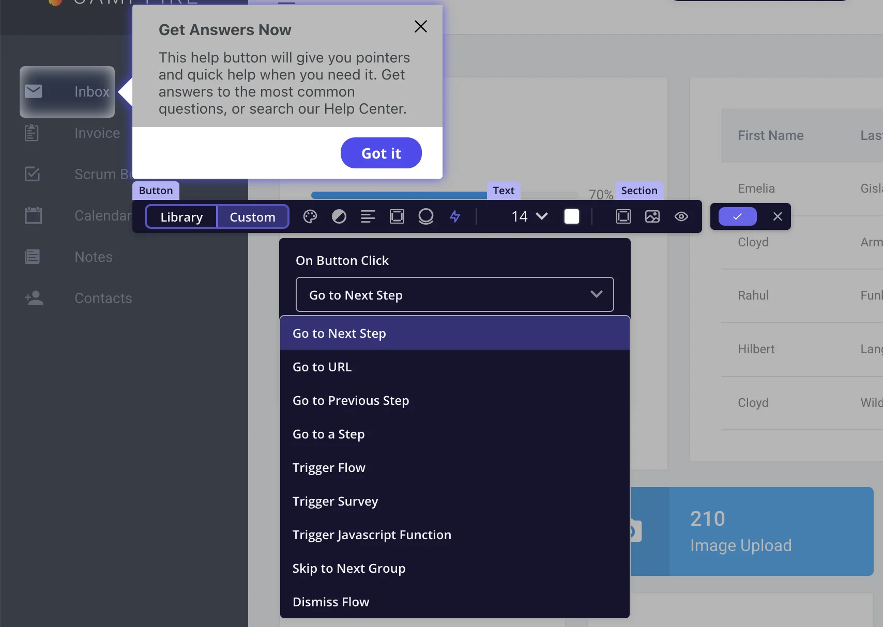The width and height of the screenshot is (883, 627).
Task: Open the text alignment icon
Action: pyautogui.click(x=368, y=216)
